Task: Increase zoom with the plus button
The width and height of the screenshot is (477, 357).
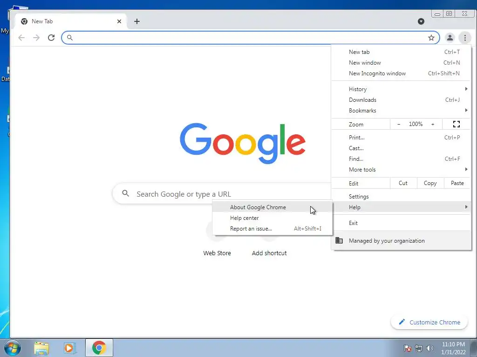Action: click(433, 124)
